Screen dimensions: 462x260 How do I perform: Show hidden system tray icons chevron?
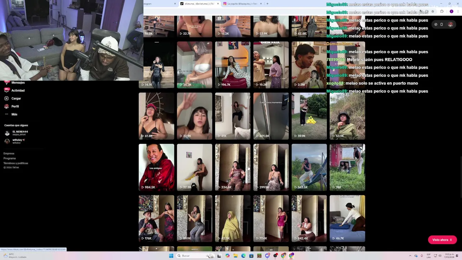click(410, 256)
